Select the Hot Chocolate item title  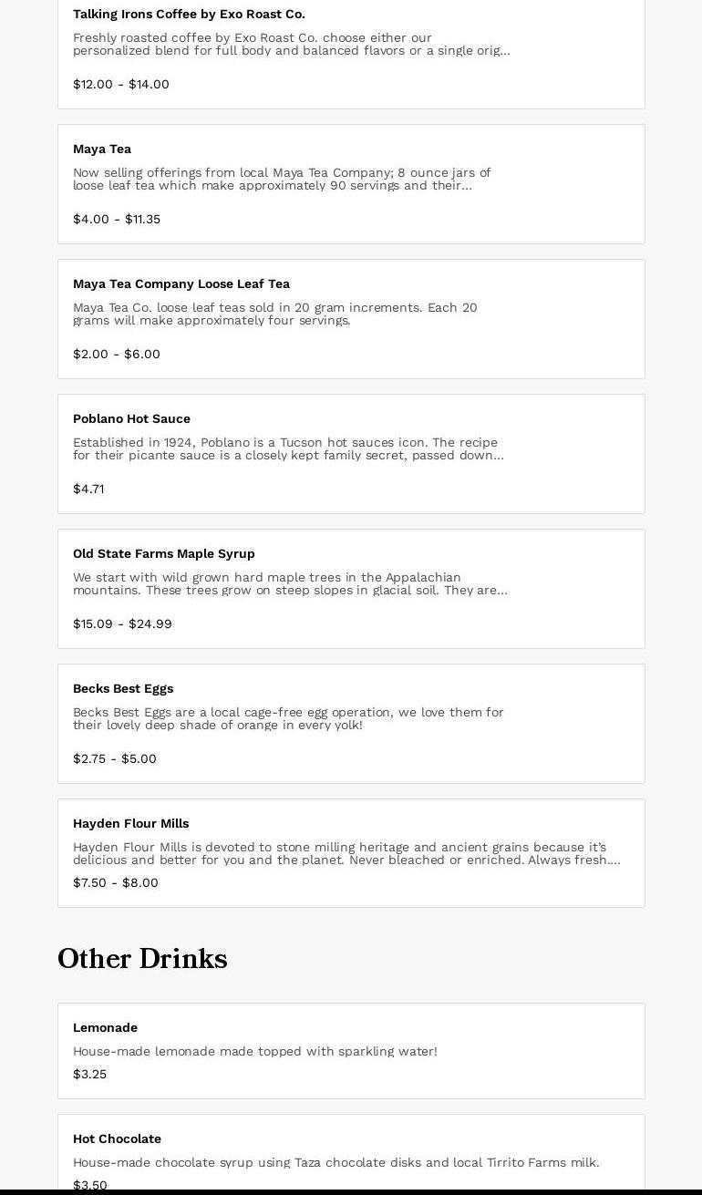click(x=117, y=1139)
